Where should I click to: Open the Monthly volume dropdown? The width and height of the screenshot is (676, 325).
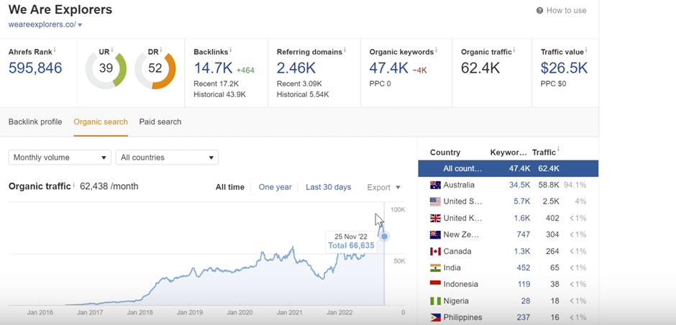click(x=60, y=157)
